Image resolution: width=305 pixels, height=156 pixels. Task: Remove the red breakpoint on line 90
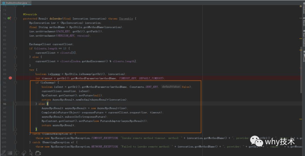click(10, 78)
